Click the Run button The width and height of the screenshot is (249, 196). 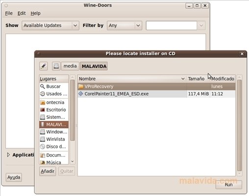click(228, 185)
